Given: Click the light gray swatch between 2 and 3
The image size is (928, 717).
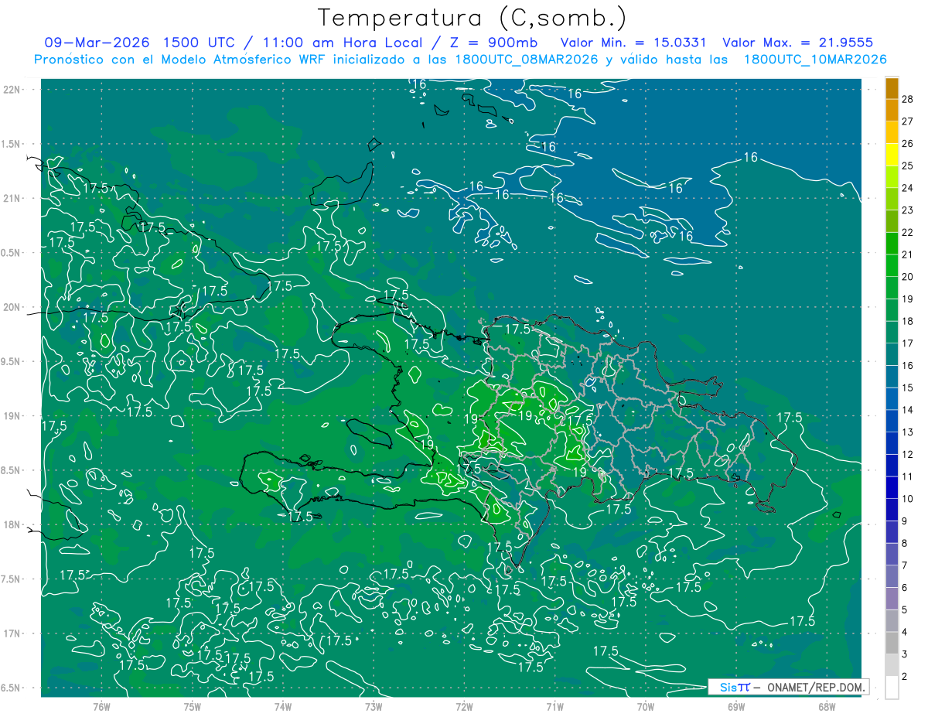Looking at the screenshot, I should pos(892,665).
